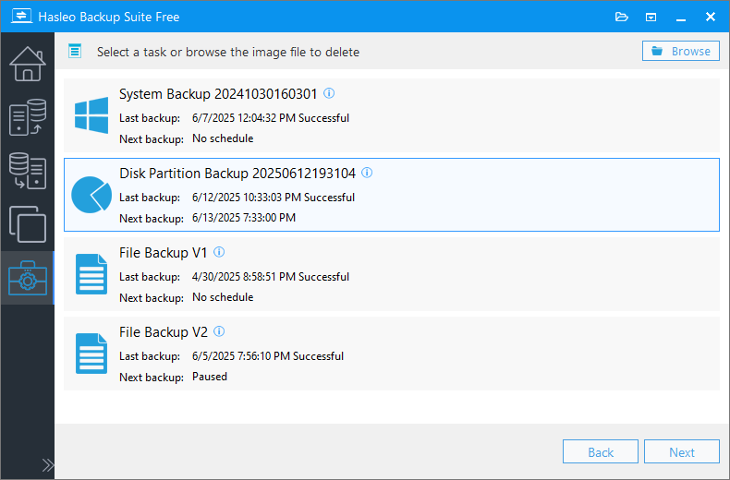The width and height of the screenshot is (730, 480).
Task: Click the Back button
Action: (601, 451)
